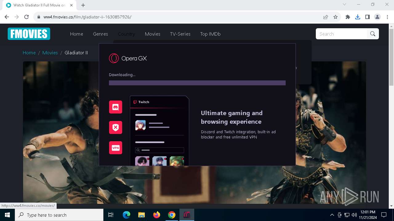Open the Movies nav item
394x221 pixels.
coord(153,34)
